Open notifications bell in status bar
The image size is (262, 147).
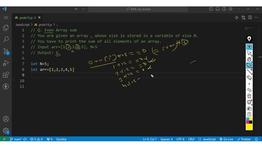[x=257, y=139]
